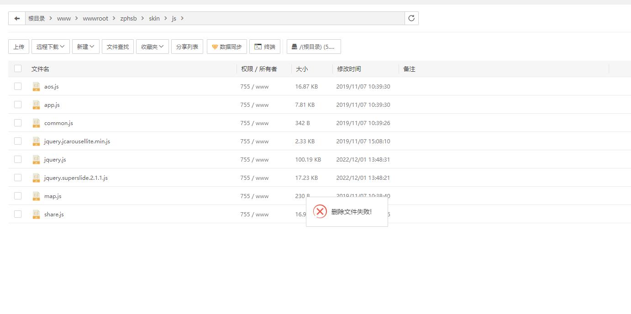
Task: Check the box for jquery.js
Action: [18, 159]
